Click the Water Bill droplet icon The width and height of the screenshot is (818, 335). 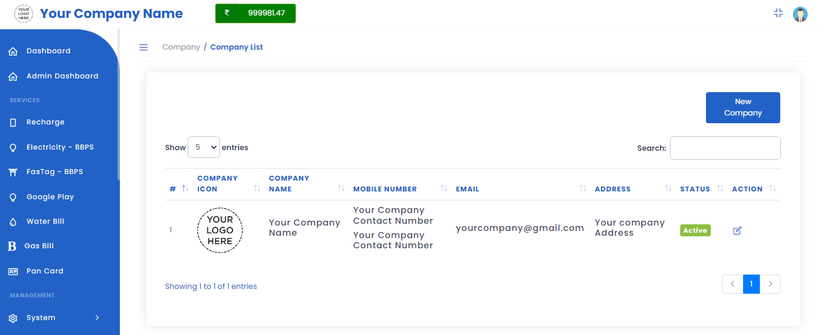tap(13, 222)
